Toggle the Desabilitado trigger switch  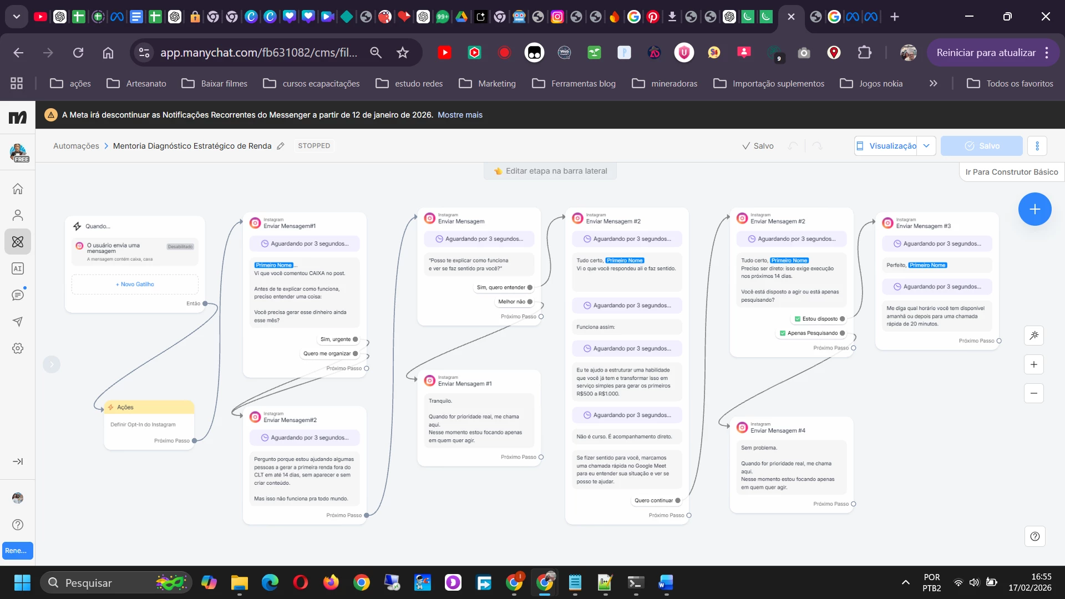(180, 247)
